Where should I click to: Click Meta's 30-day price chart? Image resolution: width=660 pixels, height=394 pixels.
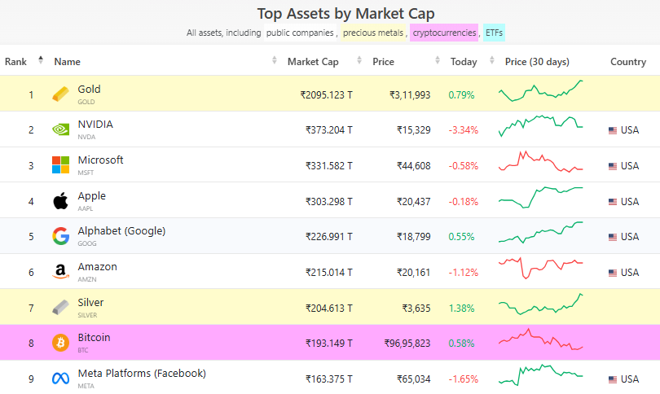point(541,375)
